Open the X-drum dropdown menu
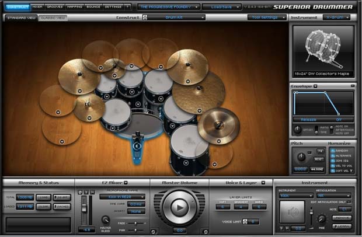 337,18
